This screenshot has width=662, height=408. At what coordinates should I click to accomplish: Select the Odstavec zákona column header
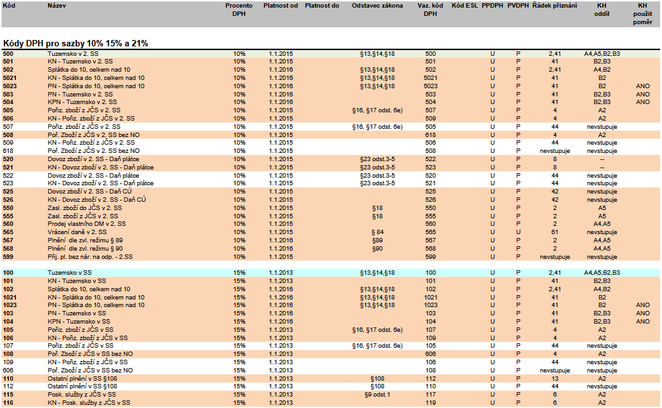377,5
